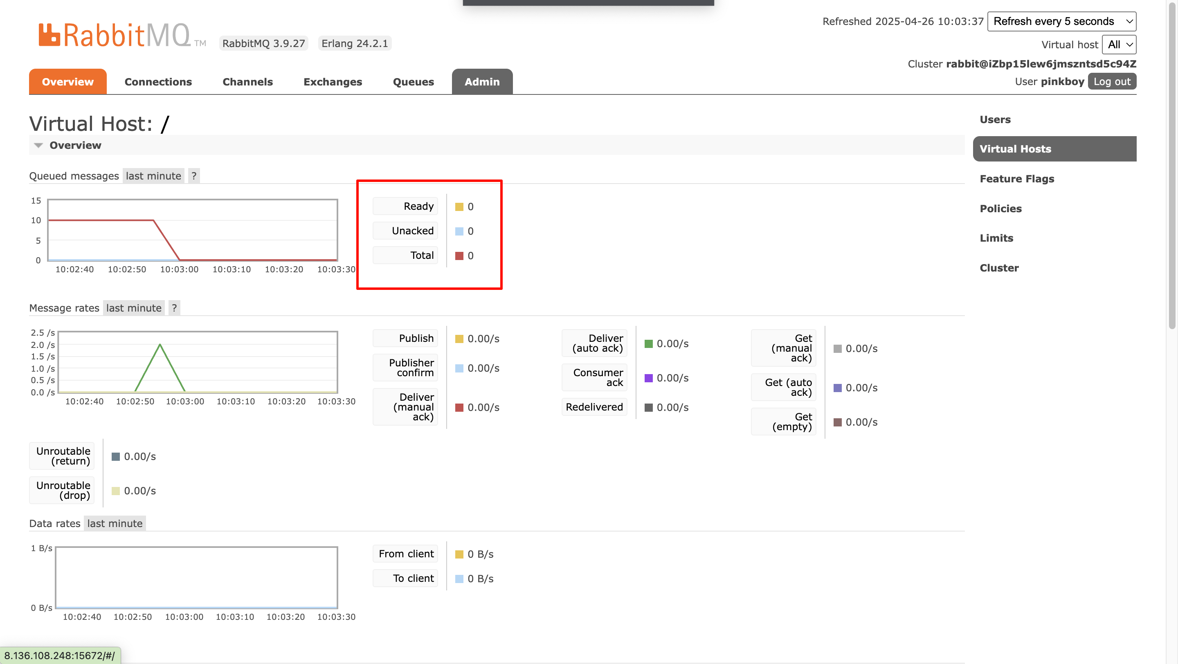
Task: Open the Users admin section
Action: click(995, 119)
